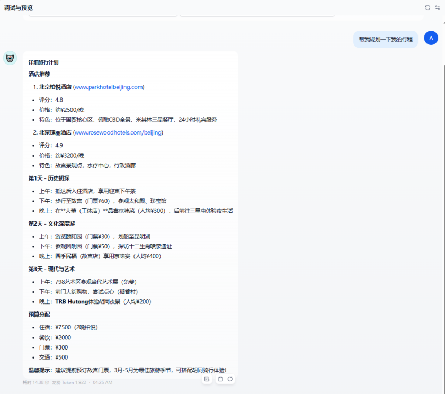
Task: Open the message log icon below the reply
Action: (x=207, y=379)
